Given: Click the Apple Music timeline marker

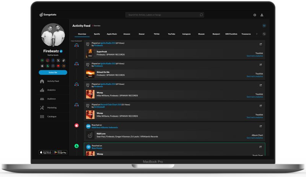Looking at the screenshot, I should pyautogui.click(x=76, y=125).
